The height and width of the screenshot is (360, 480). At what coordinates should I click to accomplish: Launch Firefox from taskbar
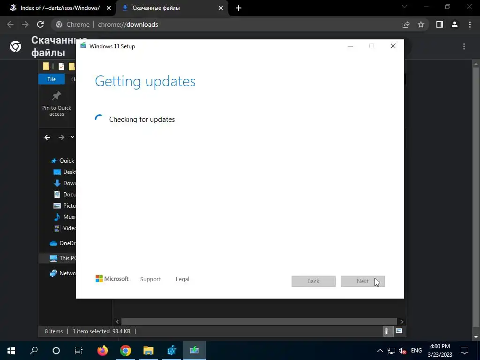(x=103, y=351)
